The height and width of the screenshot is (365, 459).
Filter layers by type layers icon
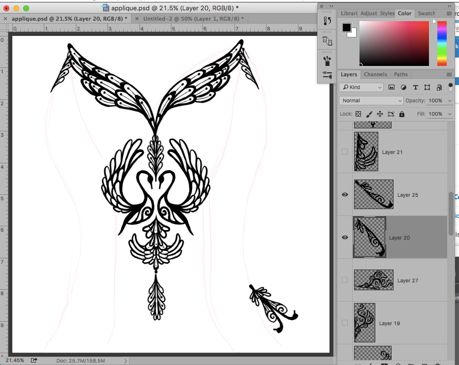pyautogui.click(x=415, y=87)
